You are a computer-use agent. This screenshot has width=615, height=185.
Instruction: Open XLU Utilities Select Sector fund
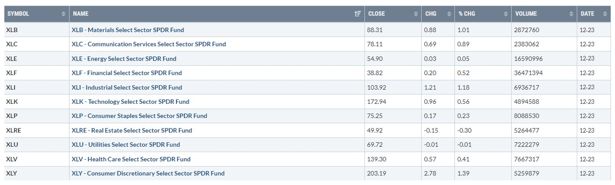pyautogui.click(x=126, y=144)
